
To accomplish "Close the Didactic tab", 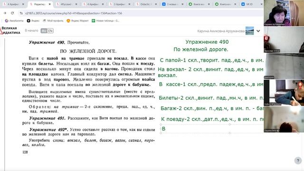I will pyautogui.click(x=156, y=4).
